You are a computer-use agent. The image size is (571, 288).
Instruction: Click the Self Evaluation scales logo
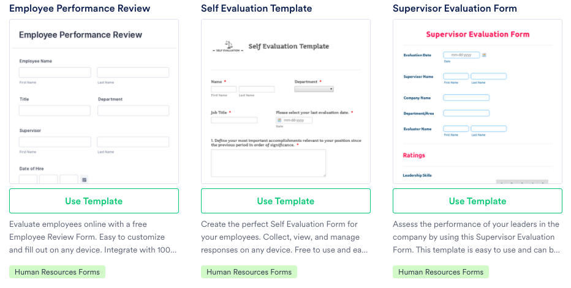229,46
